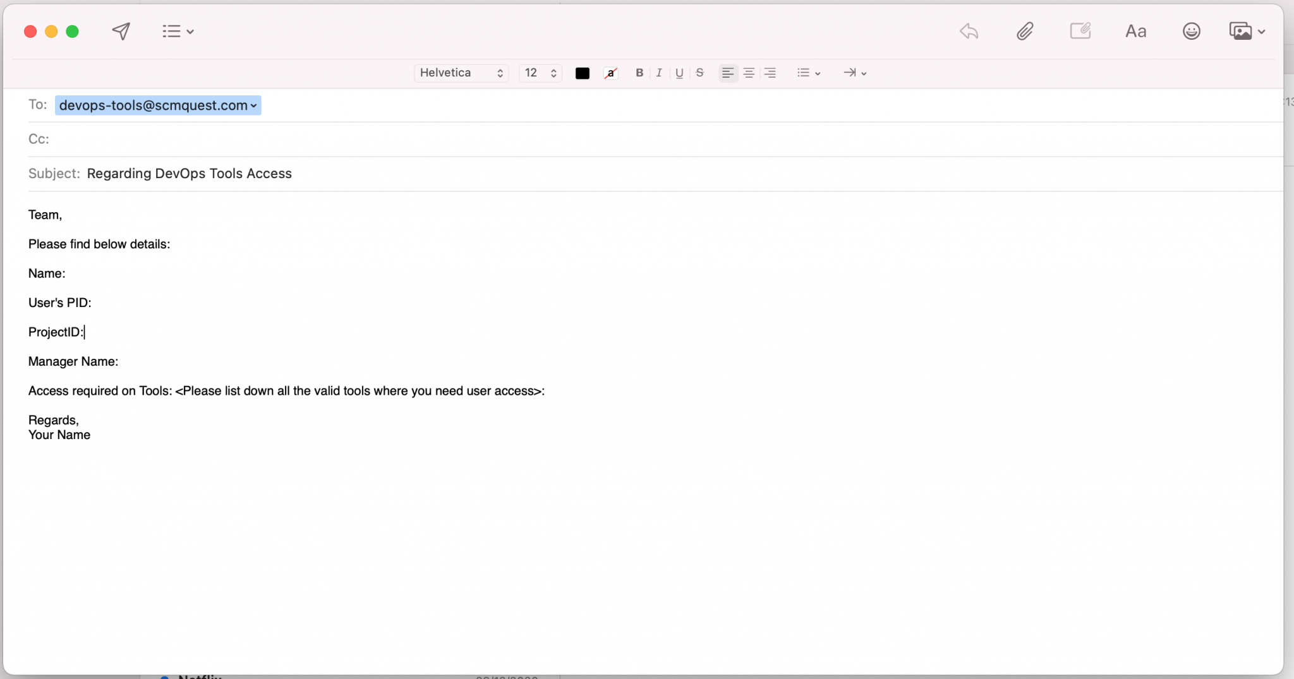1294x679 pixels.
Task: Toggle the format bar with Aa icon
Action: [1135, 31]
